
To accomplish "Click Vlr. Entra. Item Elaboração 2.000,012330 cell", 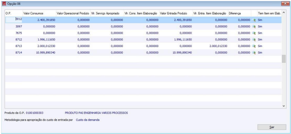I will pos(210,46).
